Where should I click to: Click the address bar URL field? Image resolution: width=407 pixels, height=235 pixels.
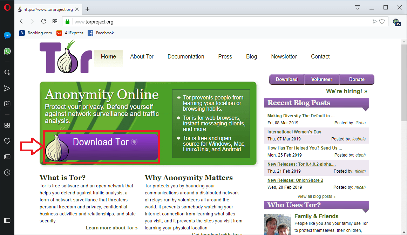tap(221, 22)
